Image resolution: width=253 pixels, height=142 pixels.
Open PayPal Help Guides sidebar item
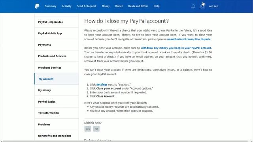(x=57, y=22)
